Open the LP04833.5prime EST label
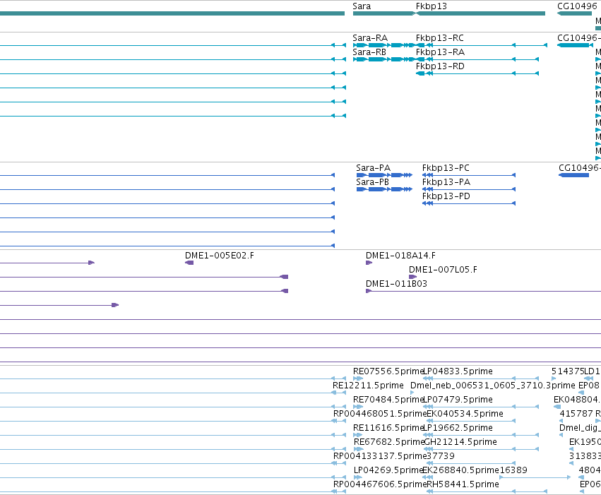 458,371
